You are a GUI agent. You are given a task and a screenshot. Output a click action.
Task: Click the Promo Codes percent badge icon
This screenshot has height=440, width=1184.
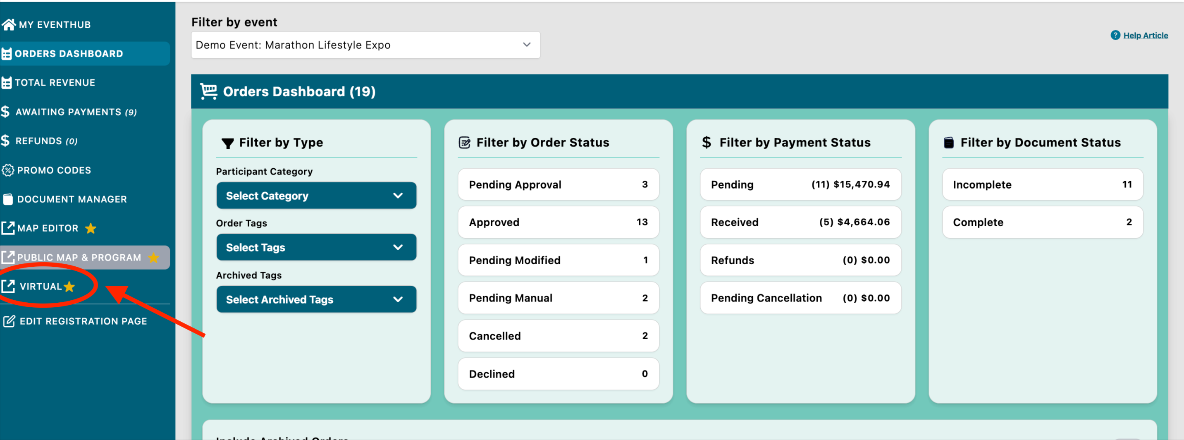(x=8, y=170)
